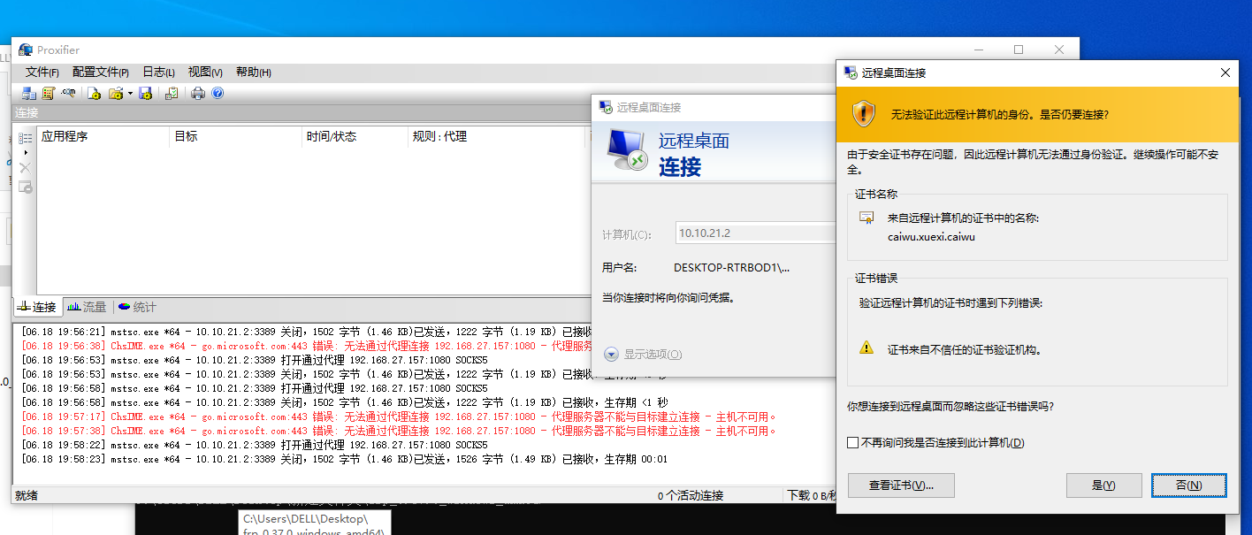Open Proxification Rules toolbar icon
1252x535 pixels.
[x=49, y=93]
